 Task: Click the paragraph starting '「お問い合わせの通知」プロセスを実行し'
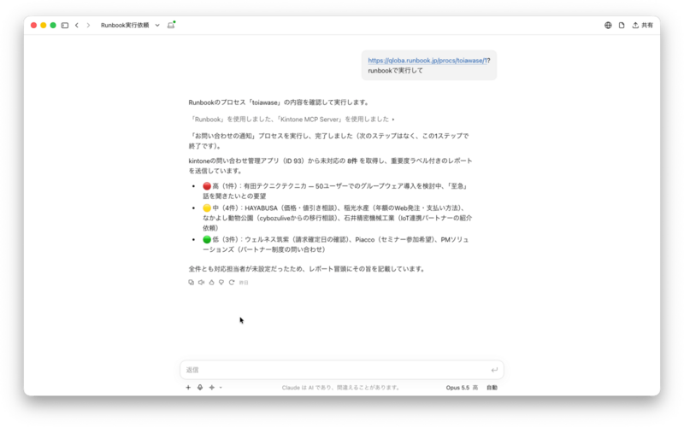click(329, 141)
